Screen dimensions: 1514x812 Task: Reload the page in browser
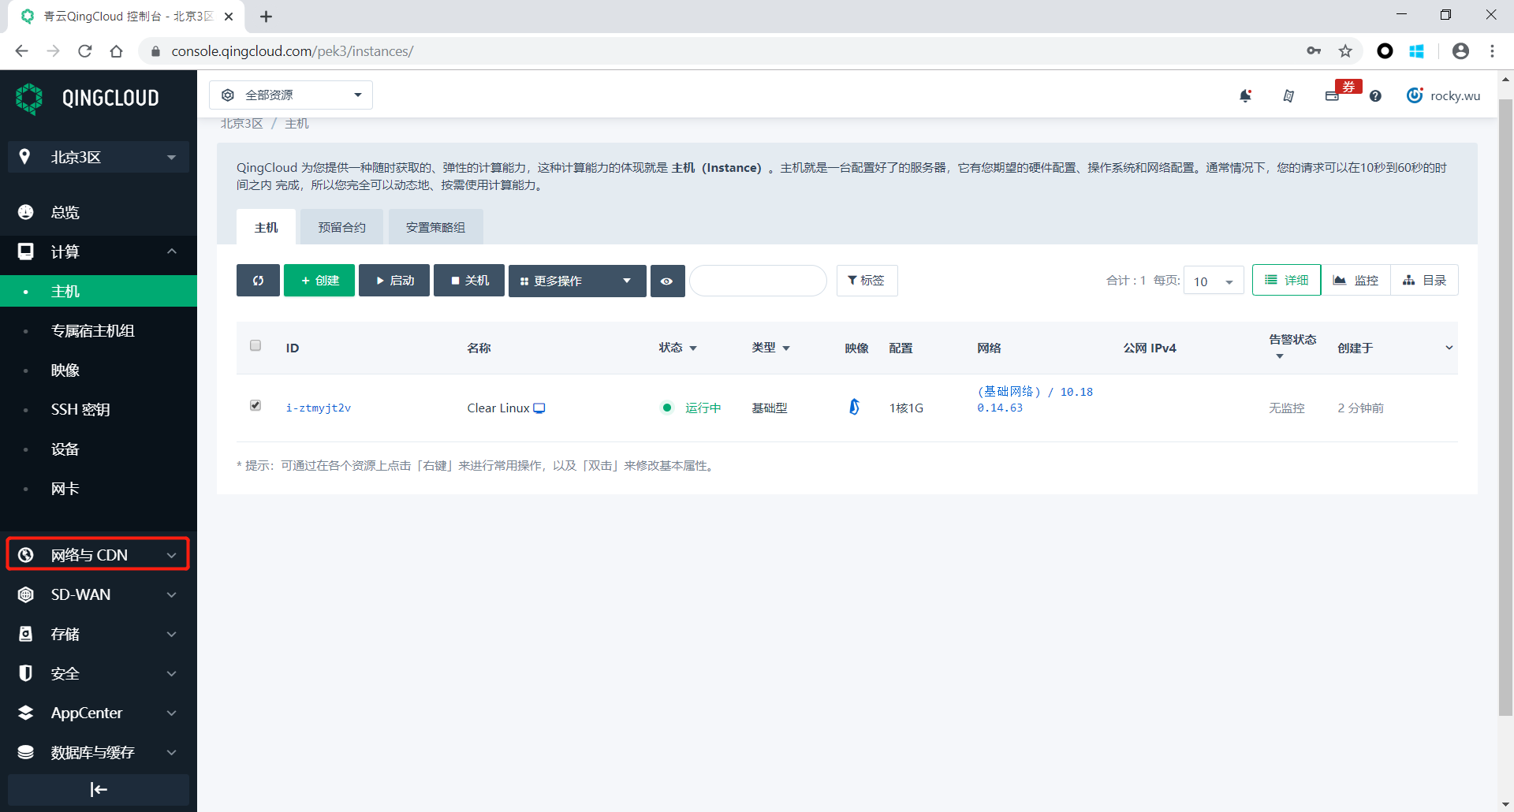(x=85, y=51)
